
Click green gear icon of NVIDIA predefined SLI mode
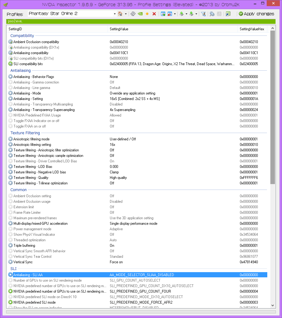click(x=10, y=302)
